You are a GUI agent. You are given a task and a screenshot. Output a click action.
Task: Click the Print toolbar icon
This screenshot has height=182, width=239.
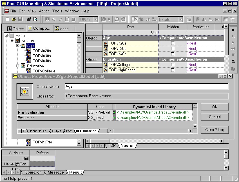click(x=29, y=19)
